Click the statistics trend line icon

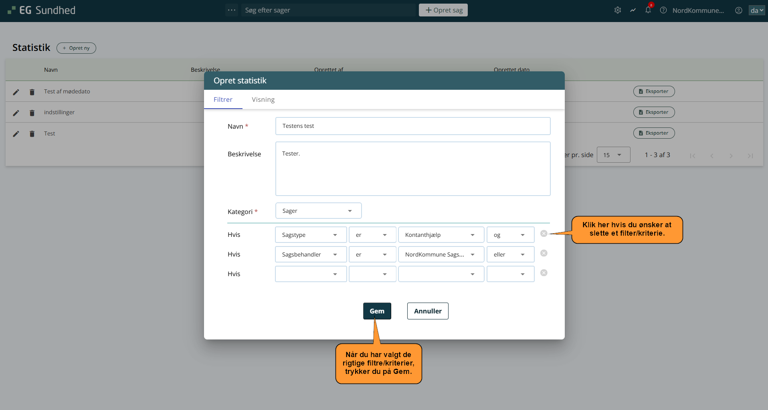[x=633, y=10]
